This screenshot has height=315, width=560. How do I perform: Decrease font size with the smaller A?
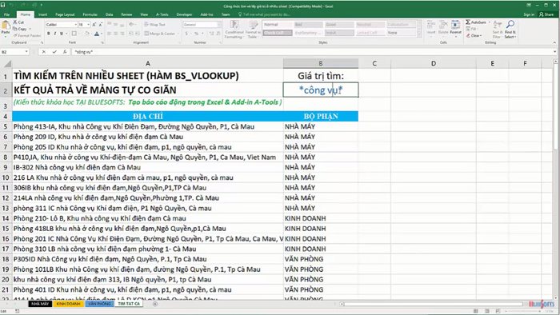100,25
